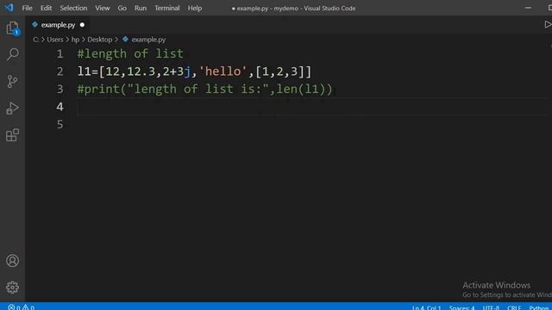Viewport: 552px width, 310px height.
Task: Click Spaces: 4 indentation status item
Action: point(461,307)
